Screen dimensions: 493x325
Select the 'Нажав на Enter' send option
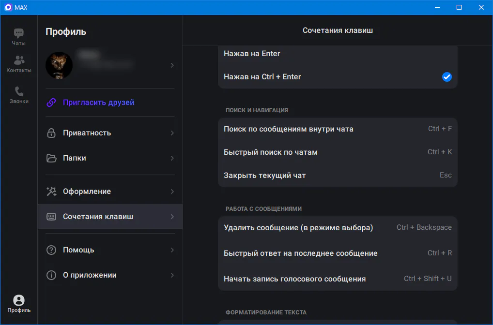point(252,54)
